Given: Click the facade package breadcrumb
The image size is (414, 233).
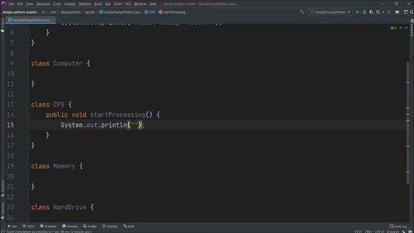Looking at the screenshot, I should [90, 12].
